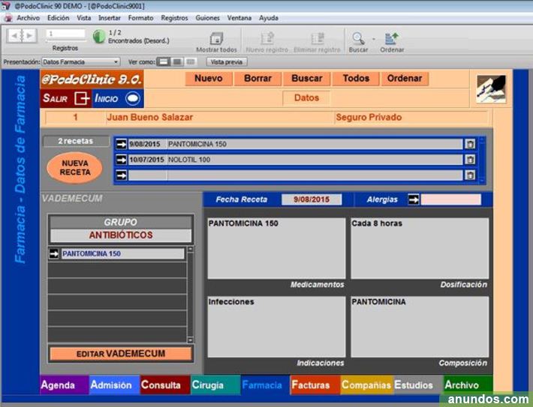Click the Vista previa button
This screenshot has height=407, width=533.
[227, 61]
